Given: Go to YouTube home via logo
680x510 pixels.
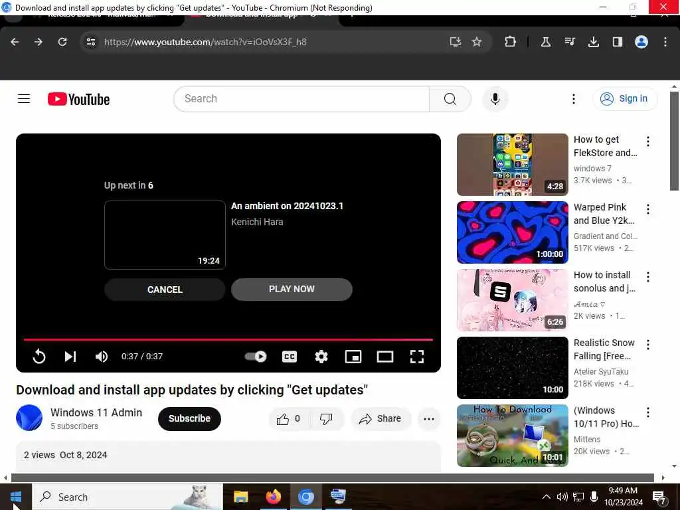Looking at the screenshot, I should [x=78, y=100].
